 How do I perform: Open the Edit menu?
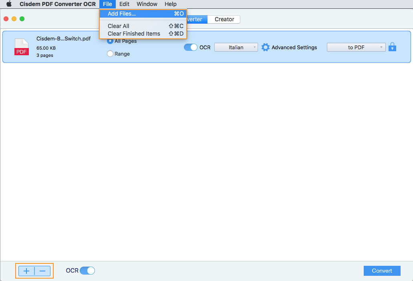coord(124,4)
